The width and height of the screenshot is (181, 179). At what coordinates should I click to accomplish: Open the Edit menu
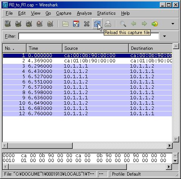[x=22, y=13]
